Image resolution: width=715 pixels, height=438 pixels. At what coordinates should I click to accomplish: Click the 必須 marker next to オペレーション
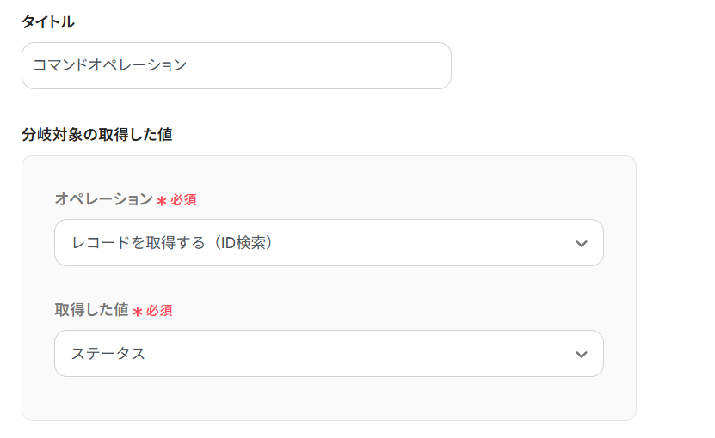182,200
